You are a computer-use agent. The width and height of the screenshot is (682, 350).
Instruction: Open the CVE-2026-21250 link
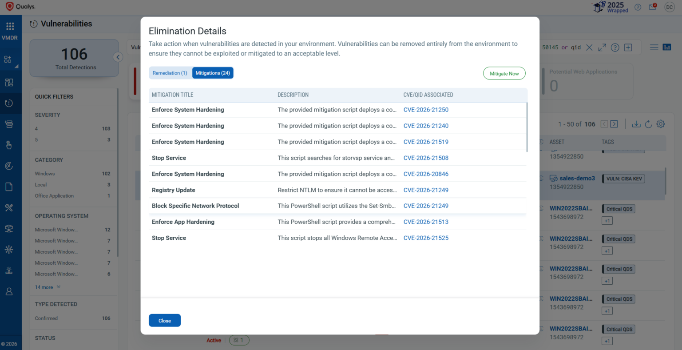[x=426, y=110]
